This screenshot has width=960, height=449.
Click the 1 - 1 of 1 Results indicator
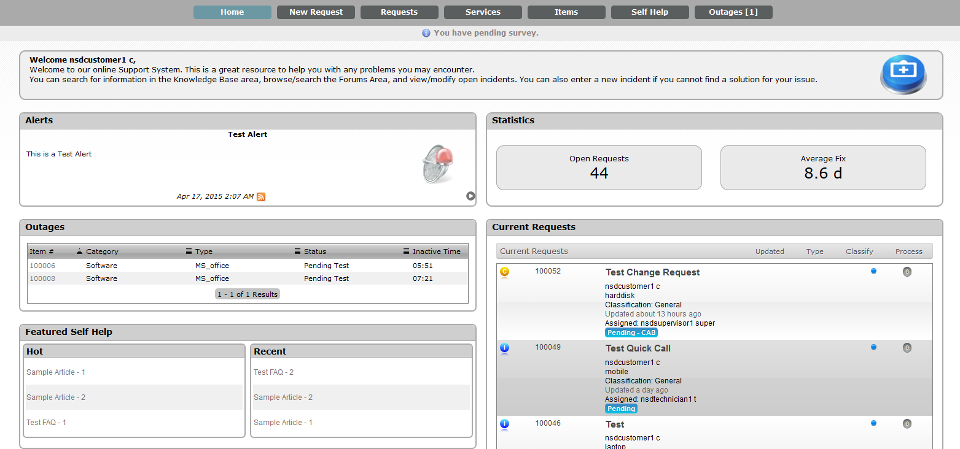(248, 294)
